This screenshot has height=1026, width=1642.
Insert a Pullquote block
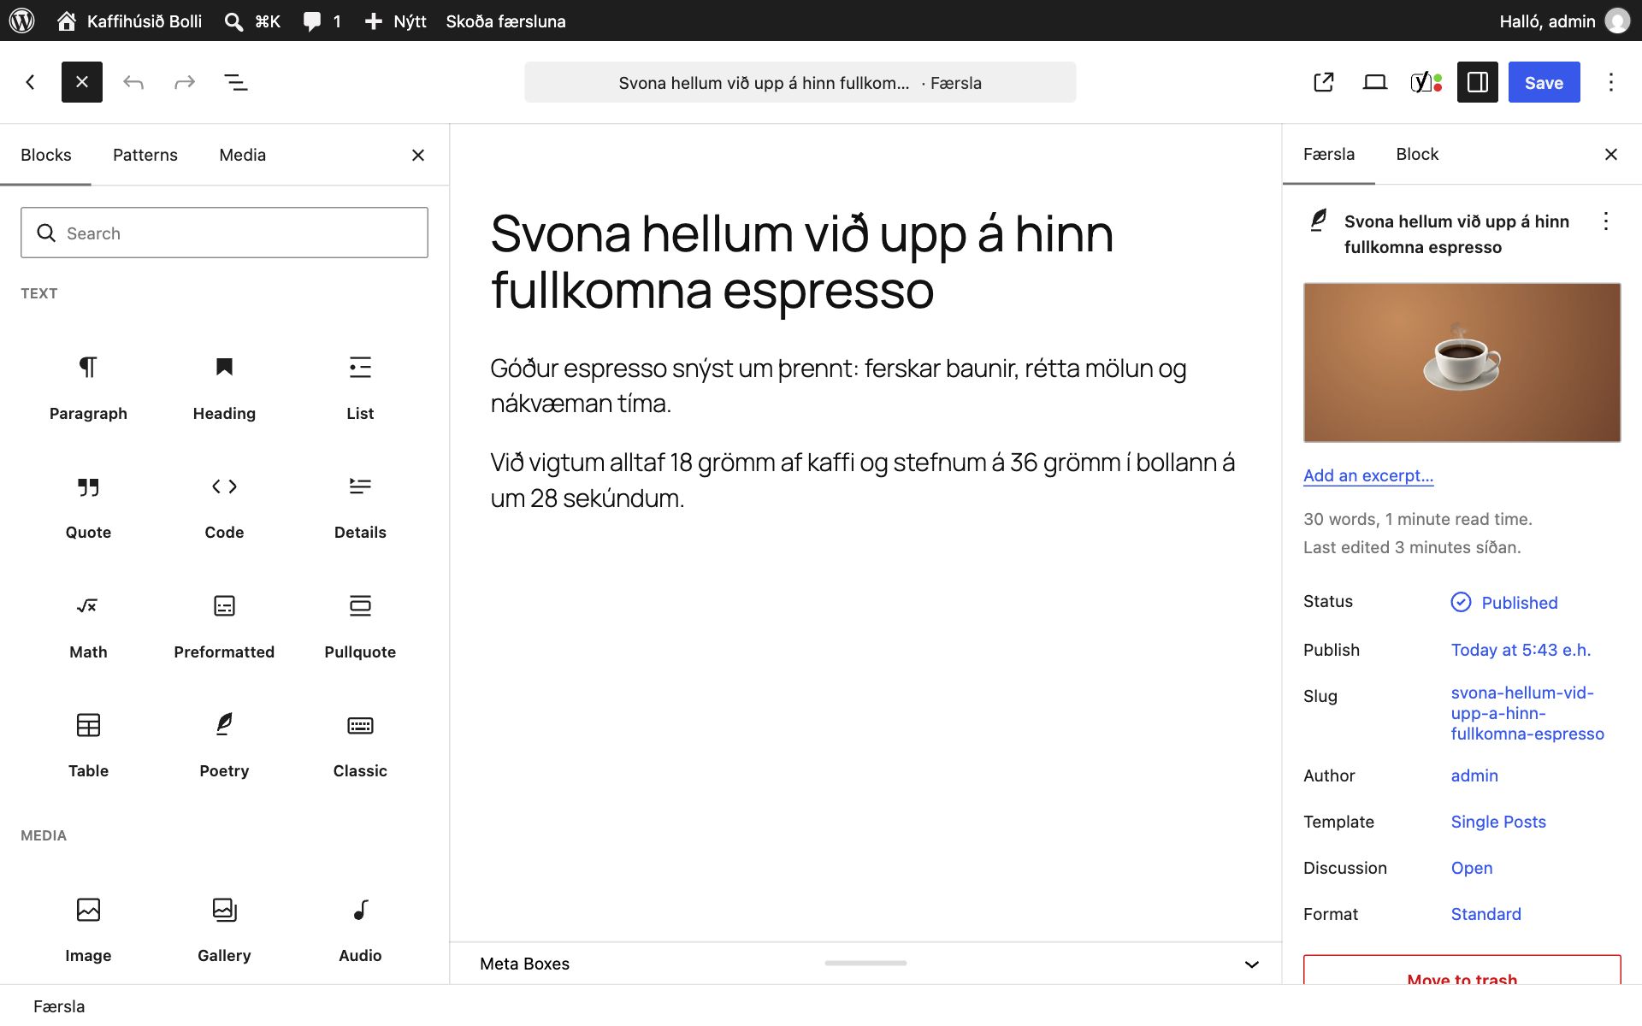(x=360, y=627)
